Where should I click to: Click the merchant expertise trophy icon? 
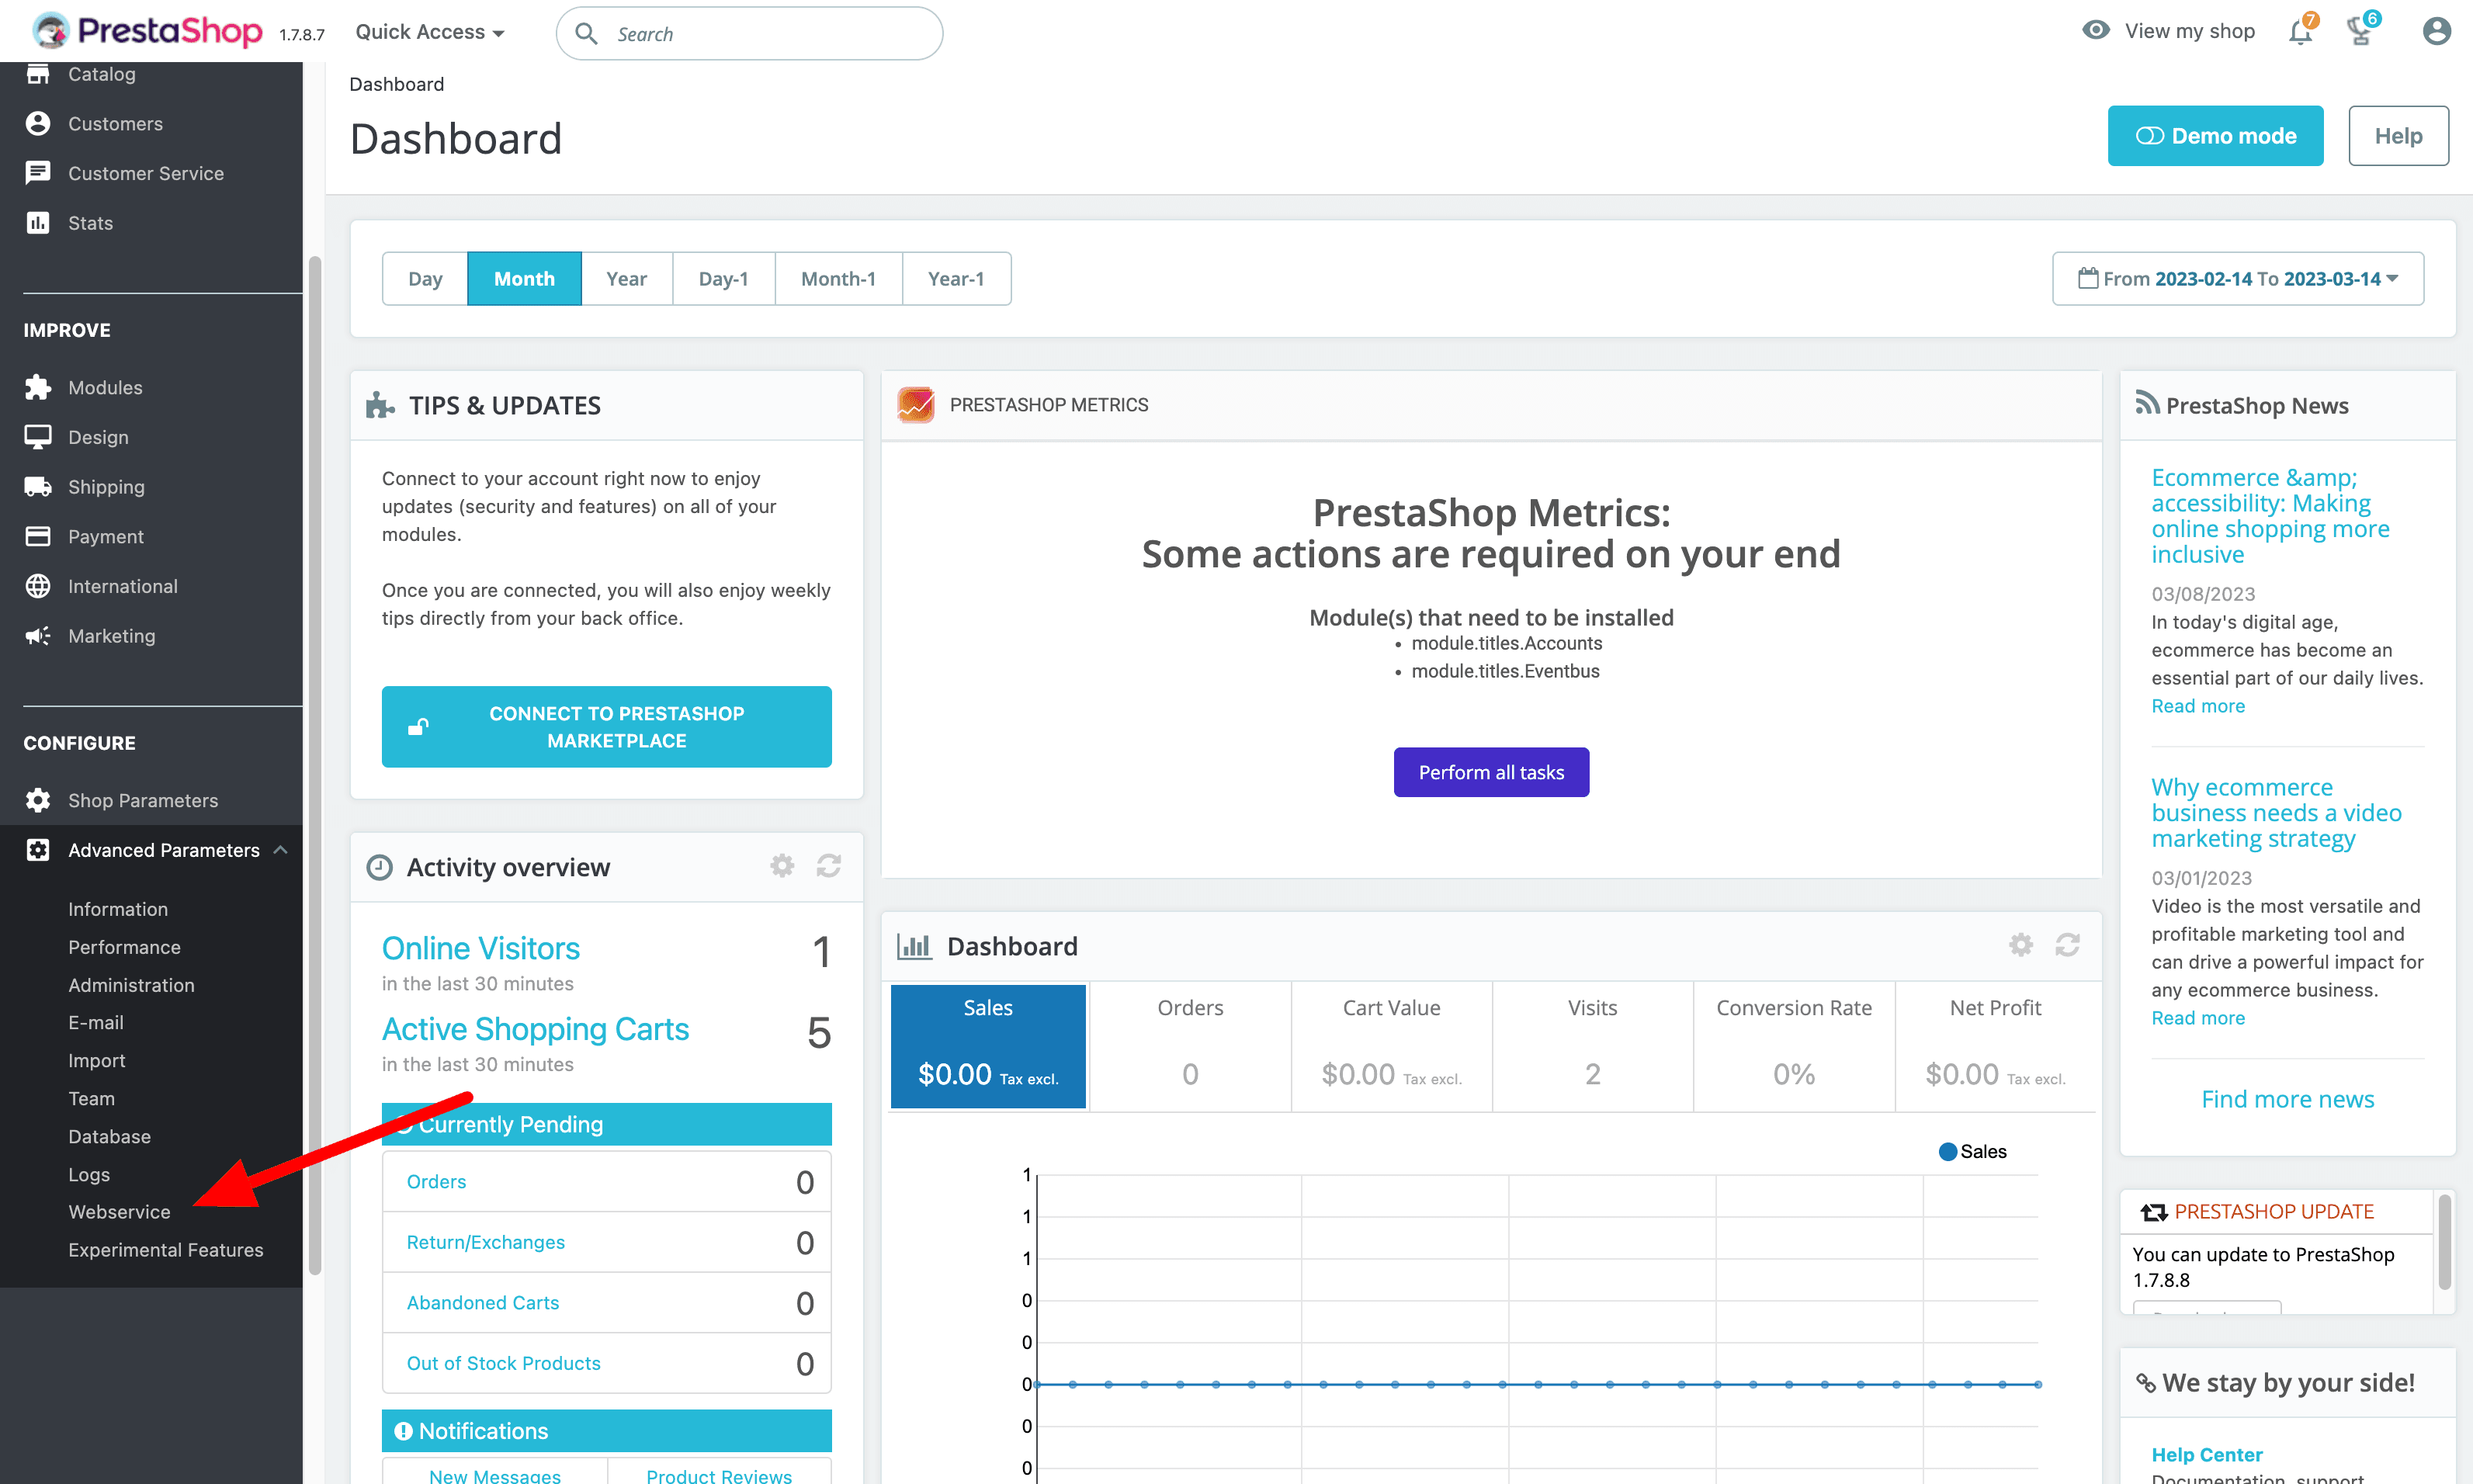tap(2360, 32)
